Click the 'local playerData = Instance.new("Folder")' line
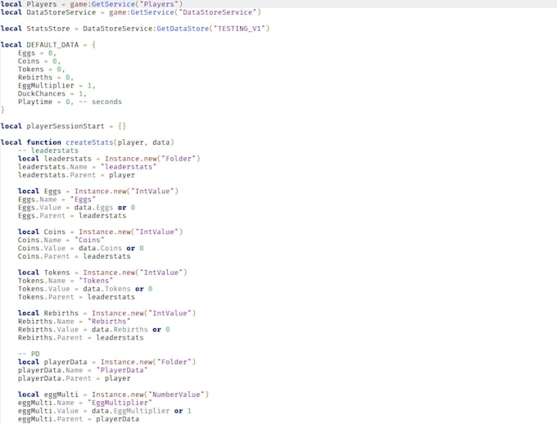This screenshot has width=557, height=424. 107,363
